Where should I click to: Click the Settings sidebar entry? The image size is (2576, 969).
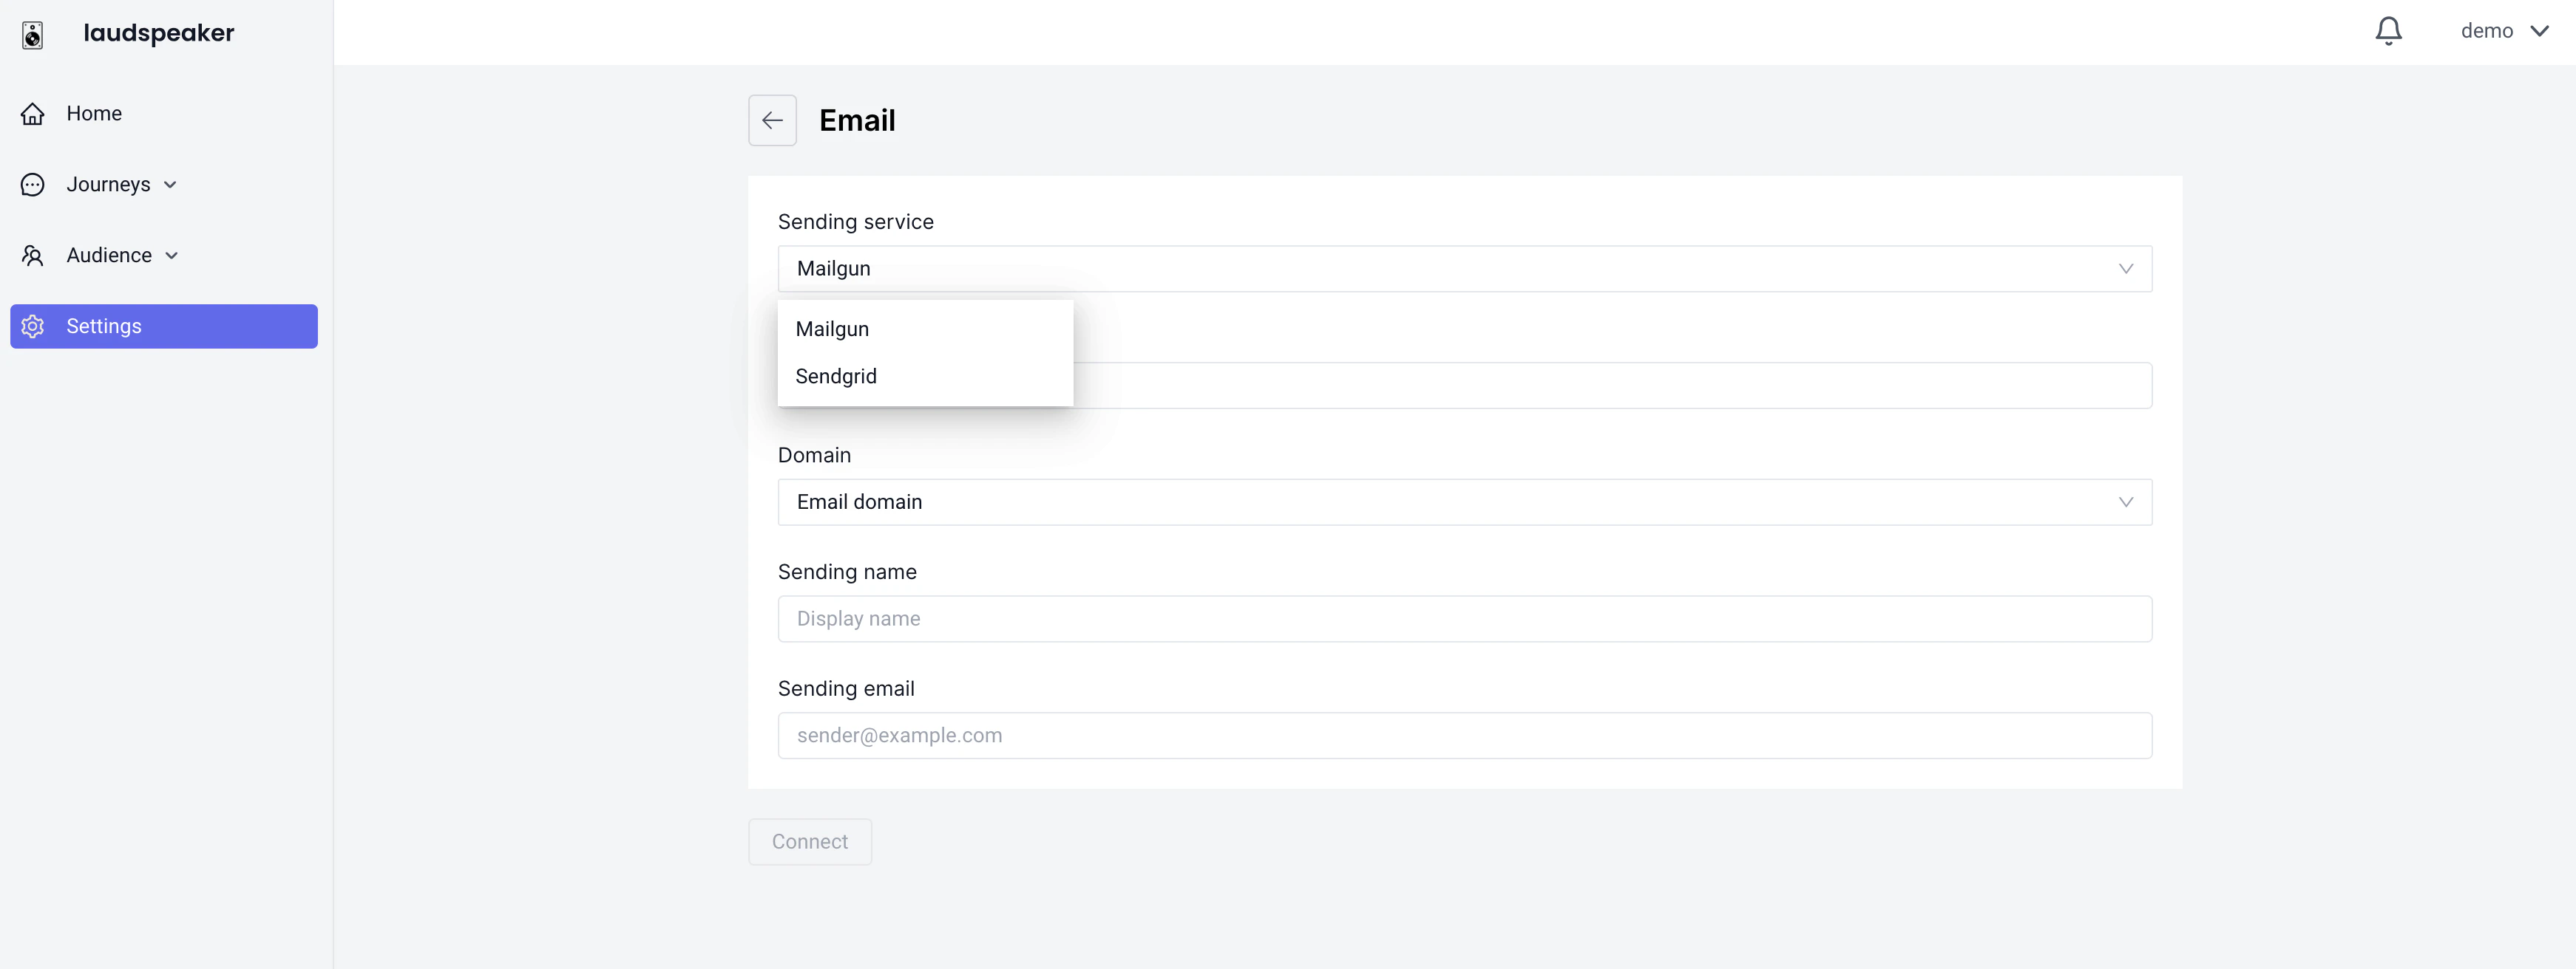click(x=104, y=326)
